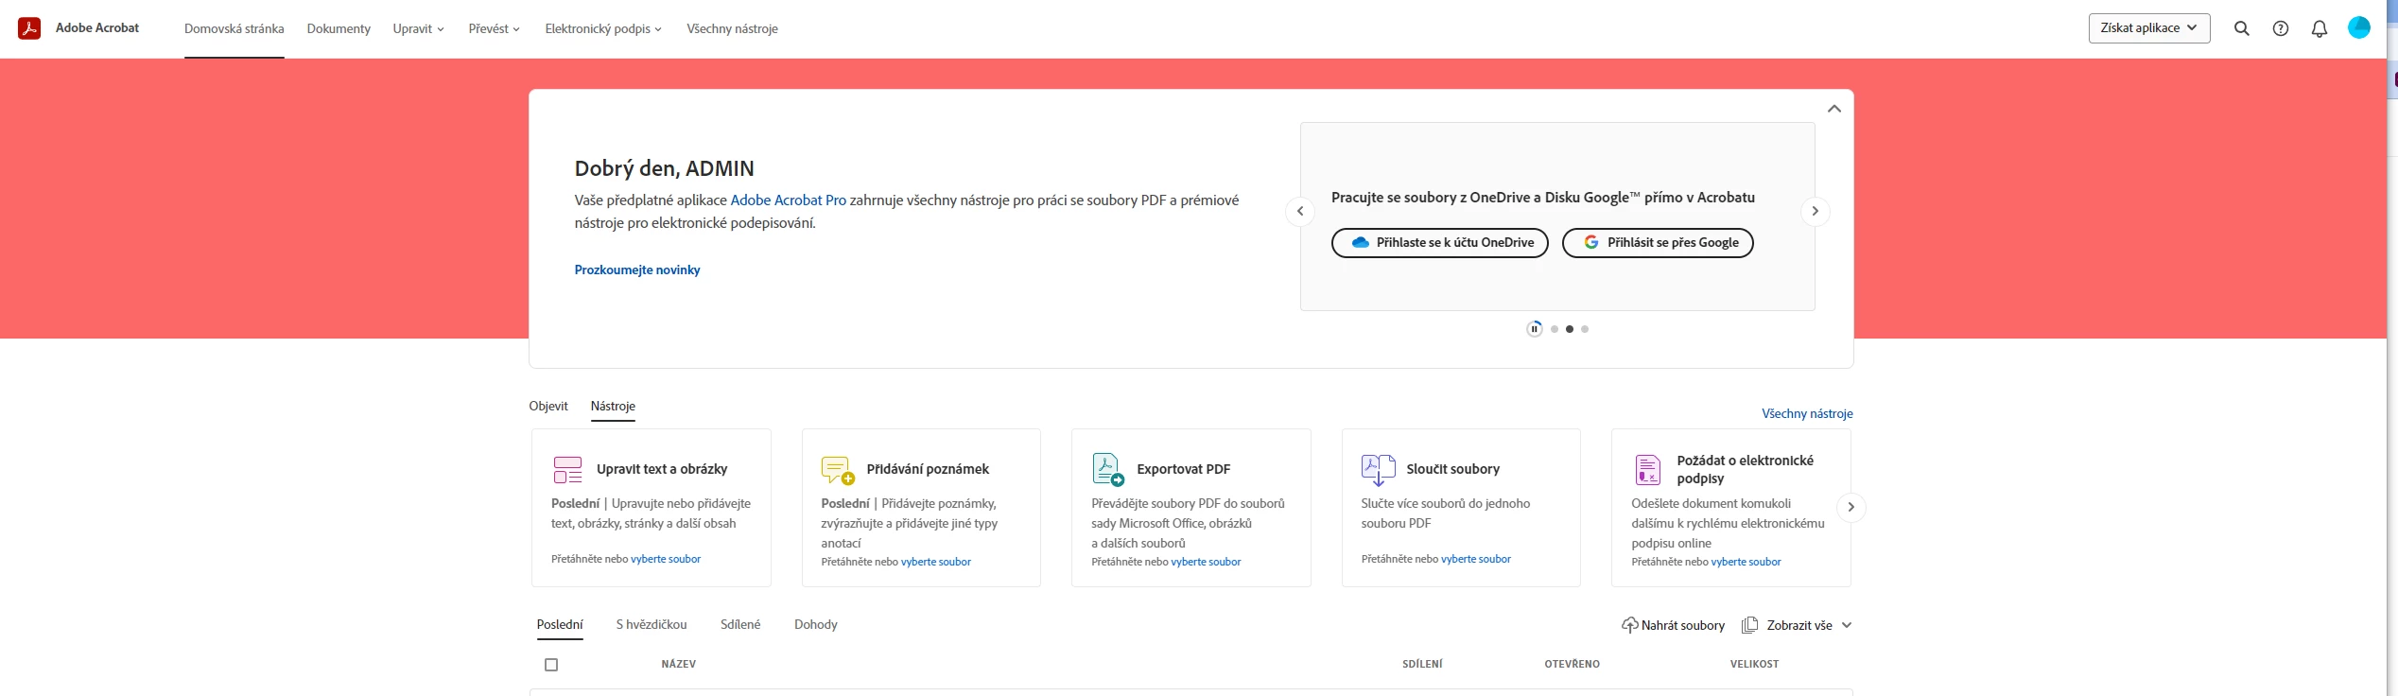The image size is (2398, 696).
Task: Click vyberte soubor under Přidávání poznámek
Action: 936,563
